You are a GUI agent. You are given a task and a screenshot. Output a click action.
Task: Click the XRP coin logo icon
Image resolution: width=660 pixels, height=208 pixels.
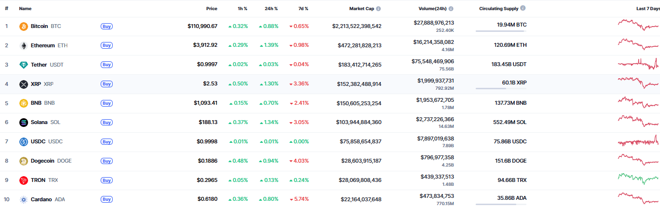[23, 84]
